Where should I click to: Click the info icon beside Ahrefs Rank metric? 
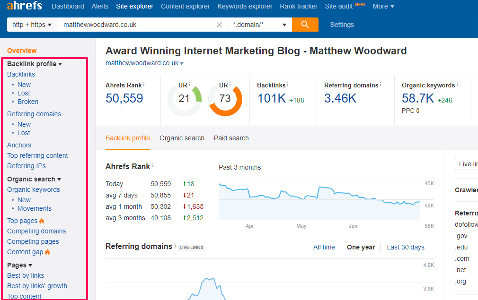(144, 85)
